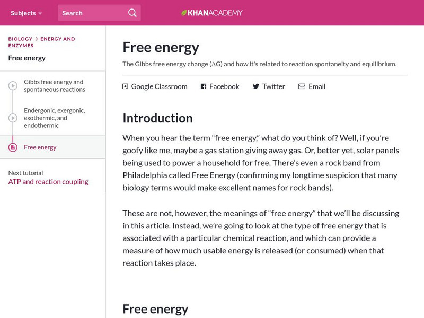Click the search magnifier icon

point(131,12)
